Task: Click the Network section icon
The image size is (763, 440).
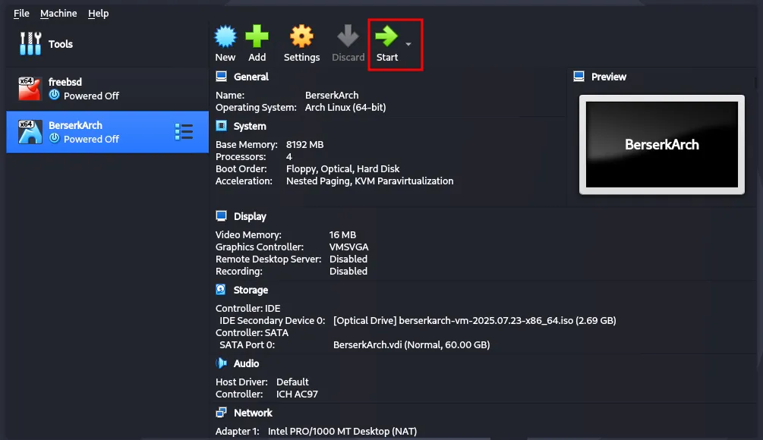Action: [221, 413]
